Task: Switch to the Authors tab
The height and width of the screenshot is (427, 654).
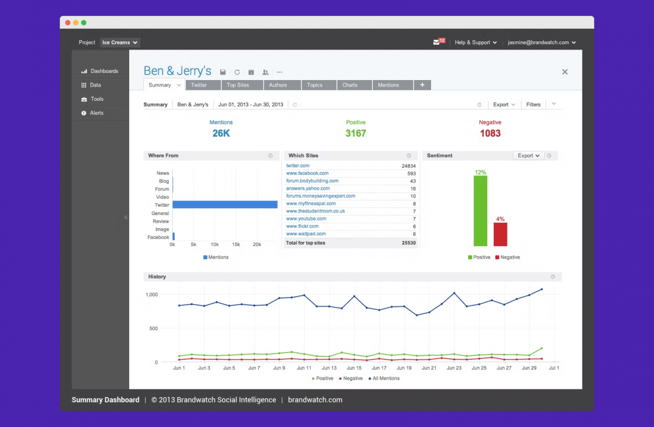Action: (282, 85)
